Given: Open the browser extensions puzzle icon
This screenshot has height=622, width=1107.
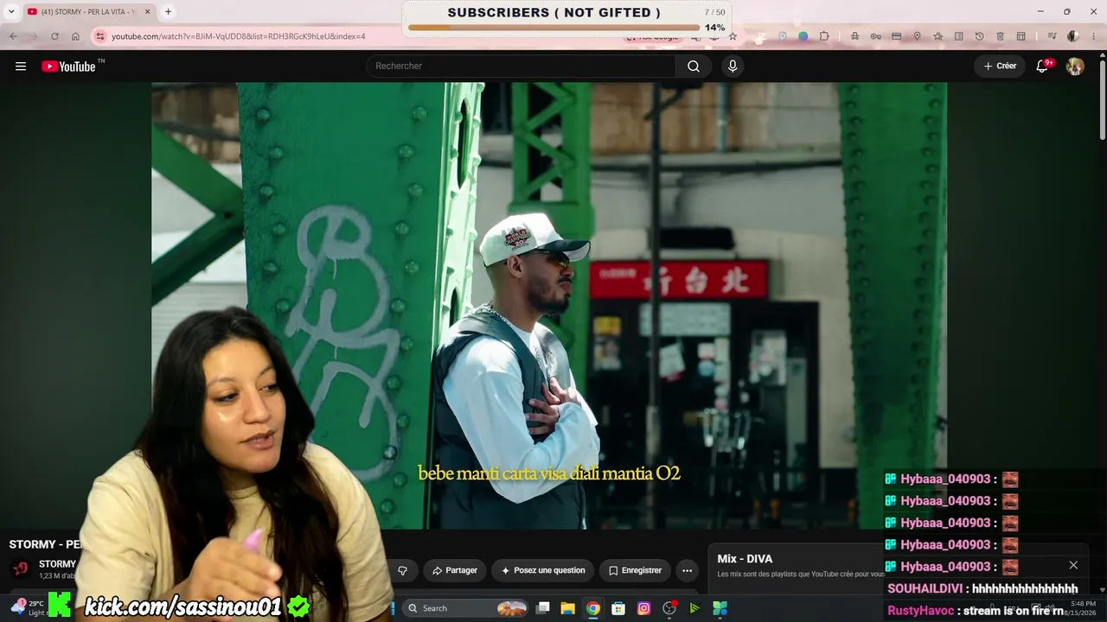Looking at the screenshot, I should click(824, 36).
